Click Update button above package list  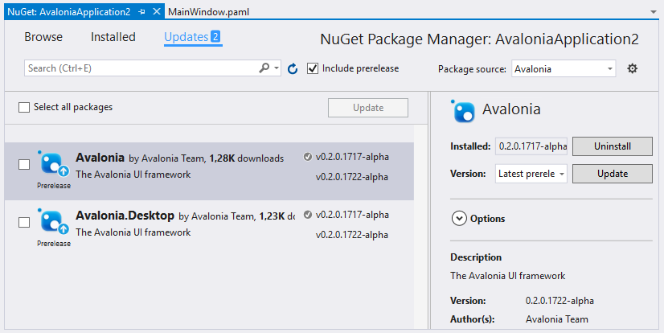[368, 108]
